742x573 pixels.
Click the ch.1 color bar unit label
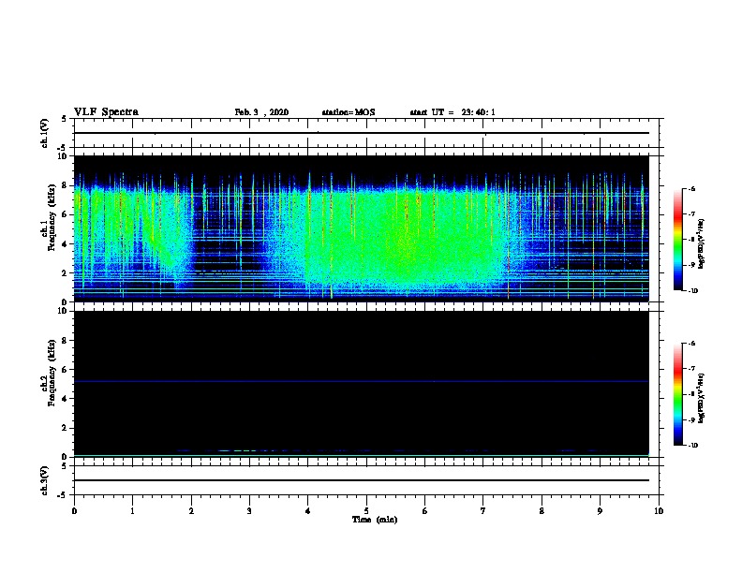click(702, 243)
